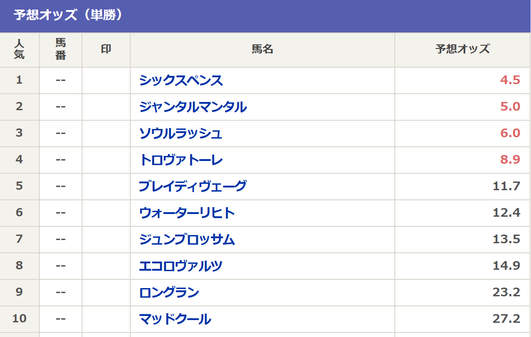Viewport: 531px width, 337px height.
Task: Click the 人気 column header
Action: click(19, 49)
